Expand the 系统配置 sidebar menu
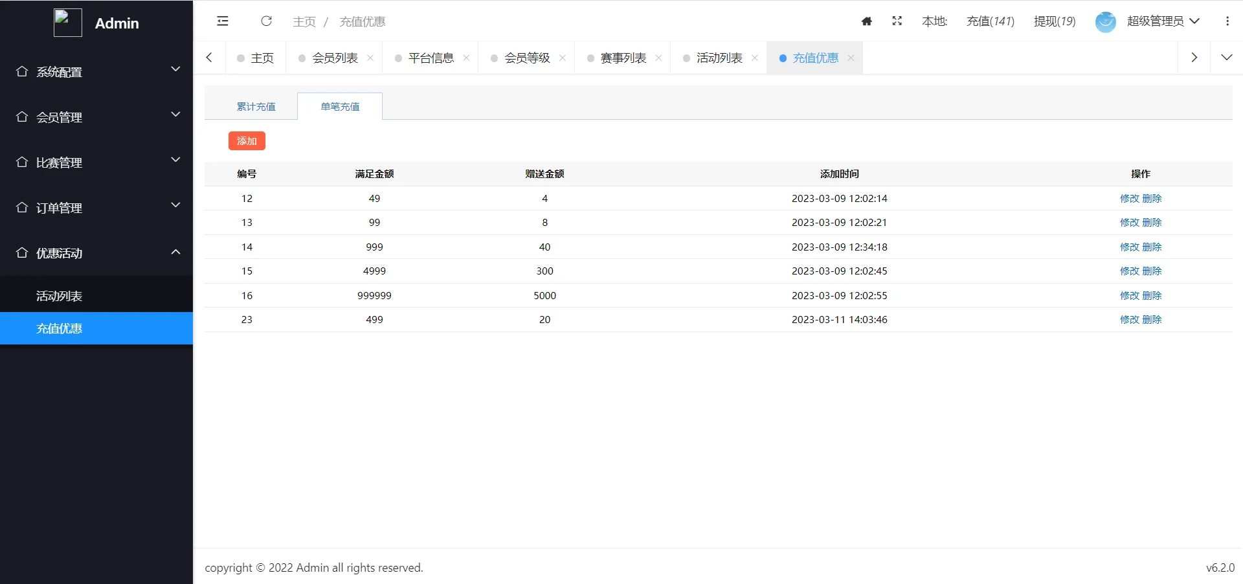This screenshot has width=1243, height=584. [x=96, y=72]
